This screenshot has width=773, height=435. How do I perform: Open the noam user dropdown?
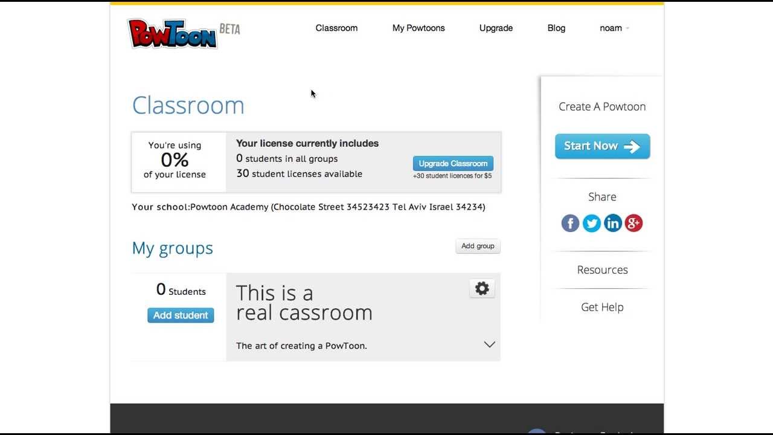tap(614, 28)
